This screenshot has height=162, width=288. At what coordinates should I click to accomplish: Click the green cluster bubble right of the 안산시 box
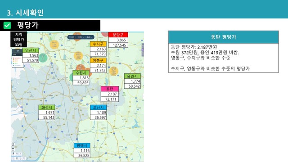[x=43, y=58]
